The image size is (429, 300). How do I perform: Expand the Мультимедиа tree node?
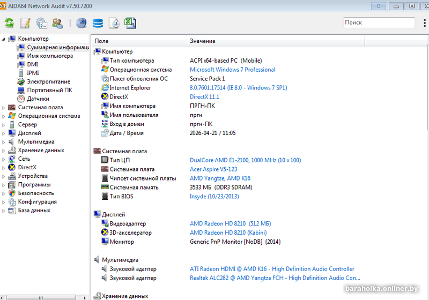pos(3,142)
